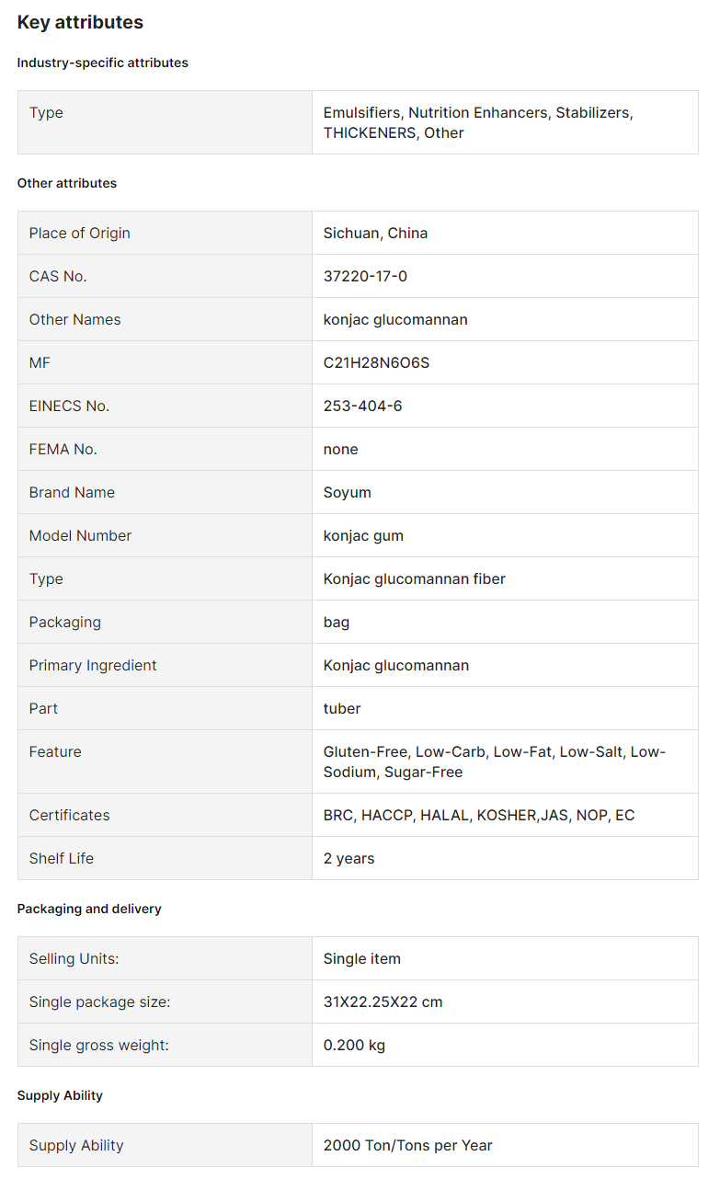Click the Key attributes heading

[x=80, y=22]
